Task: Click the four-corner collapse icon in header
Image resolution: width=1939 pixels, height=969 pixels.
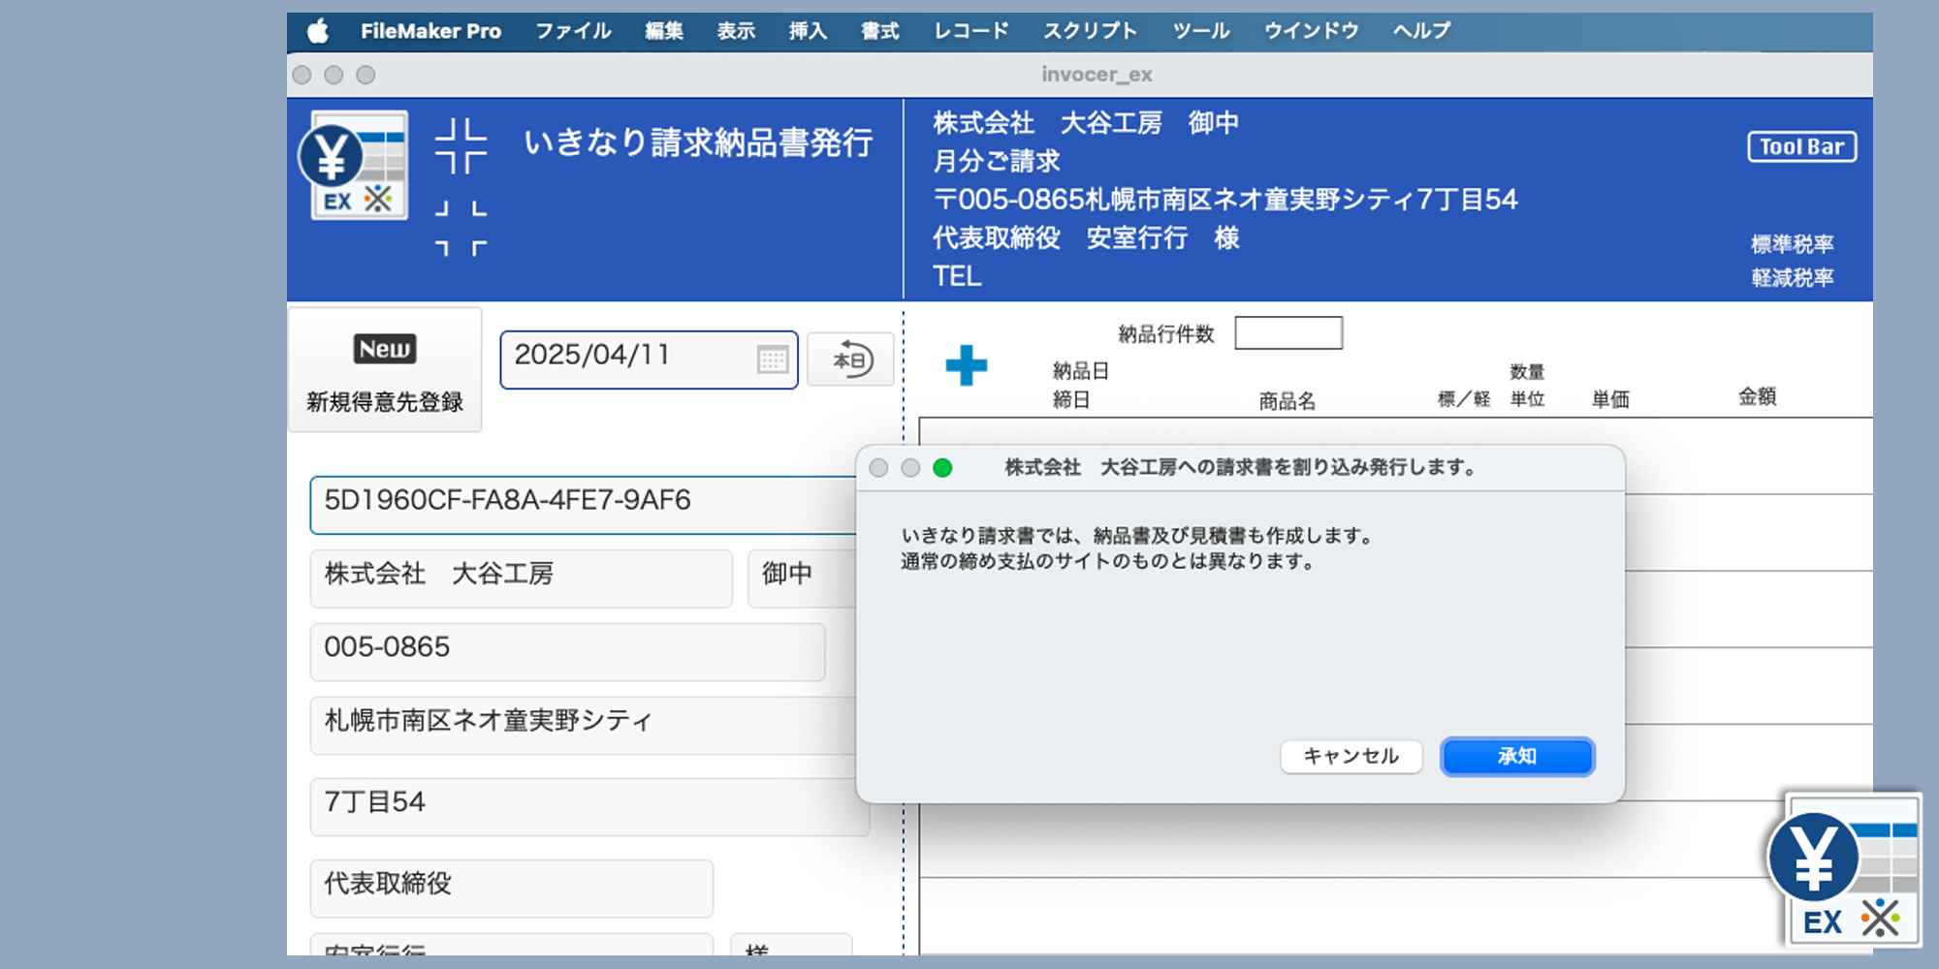Action: point(461,146)
